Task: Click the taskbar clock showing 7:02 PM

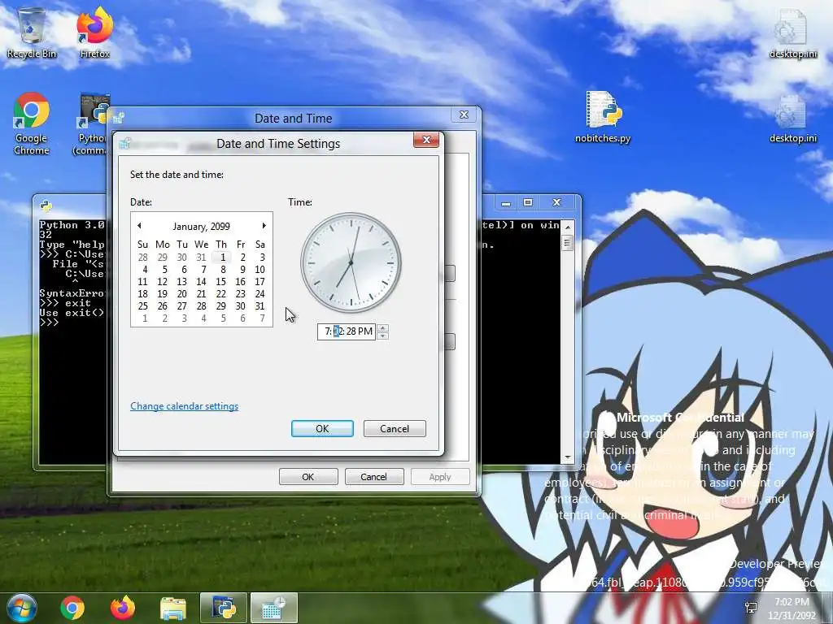Action: pos(792,608)
